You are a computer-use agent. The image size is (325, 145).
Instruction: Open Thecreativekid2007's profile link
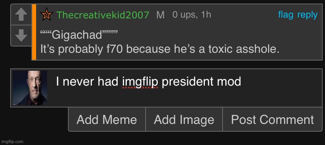[x=102, y=15]
